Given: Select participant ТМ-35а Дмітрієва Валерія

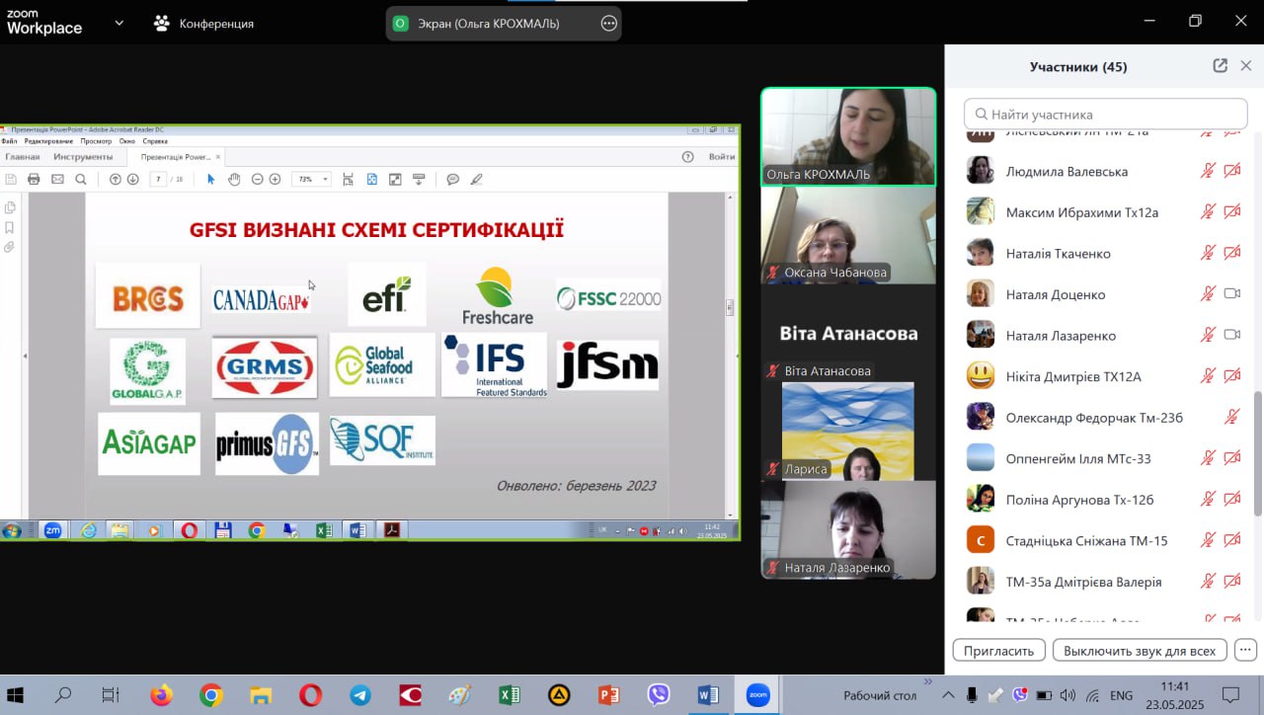Looking at the screenshot, I should pos(1104,582).
